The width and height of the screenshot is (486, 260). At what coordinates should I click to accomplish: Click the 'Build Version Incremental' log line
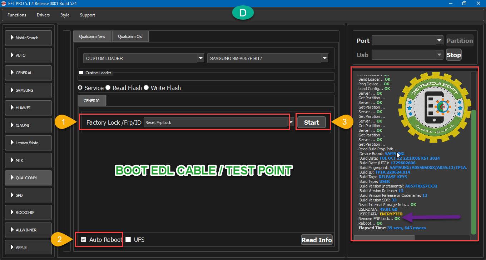[398, 186]
